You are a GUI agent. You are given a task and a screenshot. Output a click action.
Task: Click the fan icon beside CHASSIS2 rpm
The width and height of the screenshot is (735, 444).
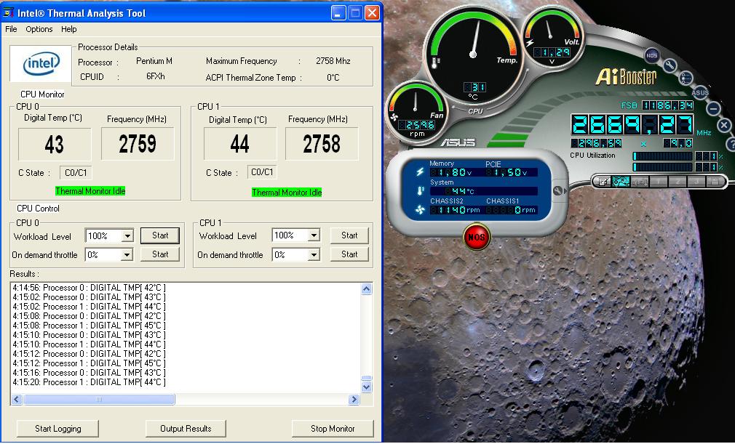[420, 210]
